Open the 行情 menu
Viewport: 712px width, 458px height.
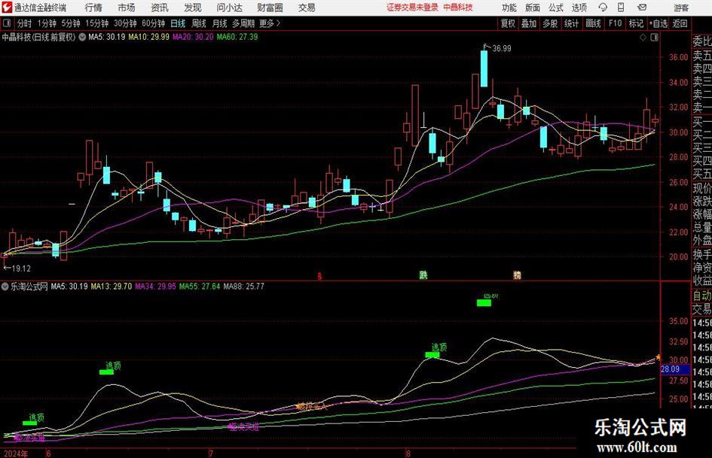[93, 8]
